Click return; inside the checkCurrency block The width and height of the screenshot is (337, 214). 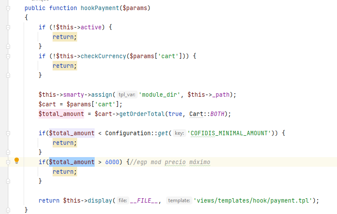[65, 66]
